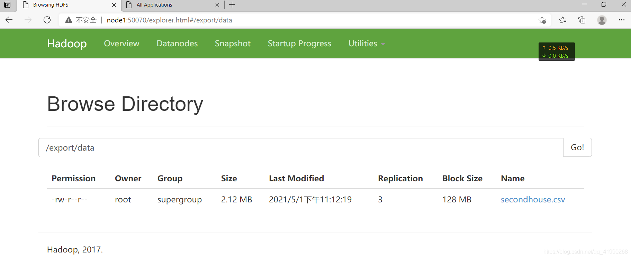Open the Overview navigation item
Viewport: 631px width, 258px height.
pos(122,44)
